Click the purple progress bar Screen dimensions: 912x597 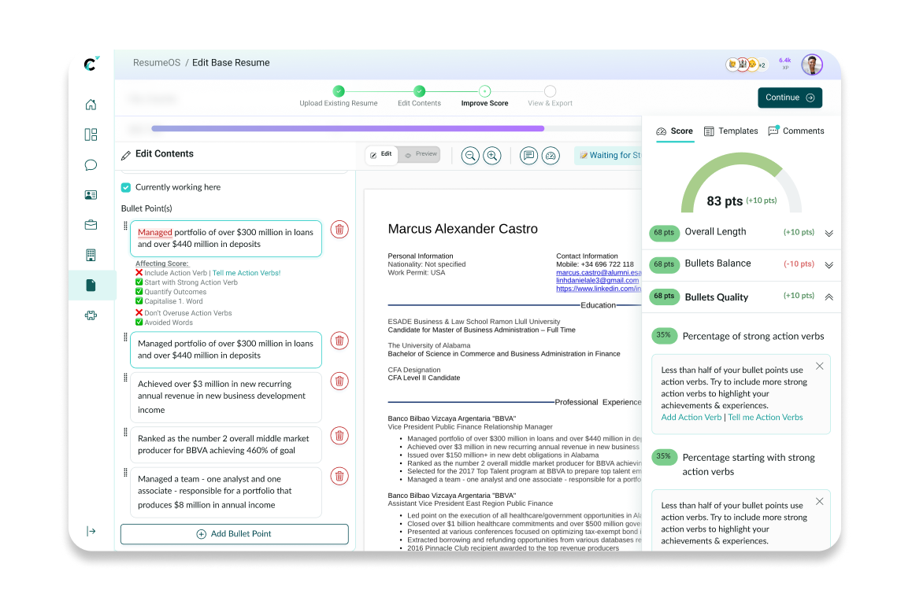click(x=348, y=128)
